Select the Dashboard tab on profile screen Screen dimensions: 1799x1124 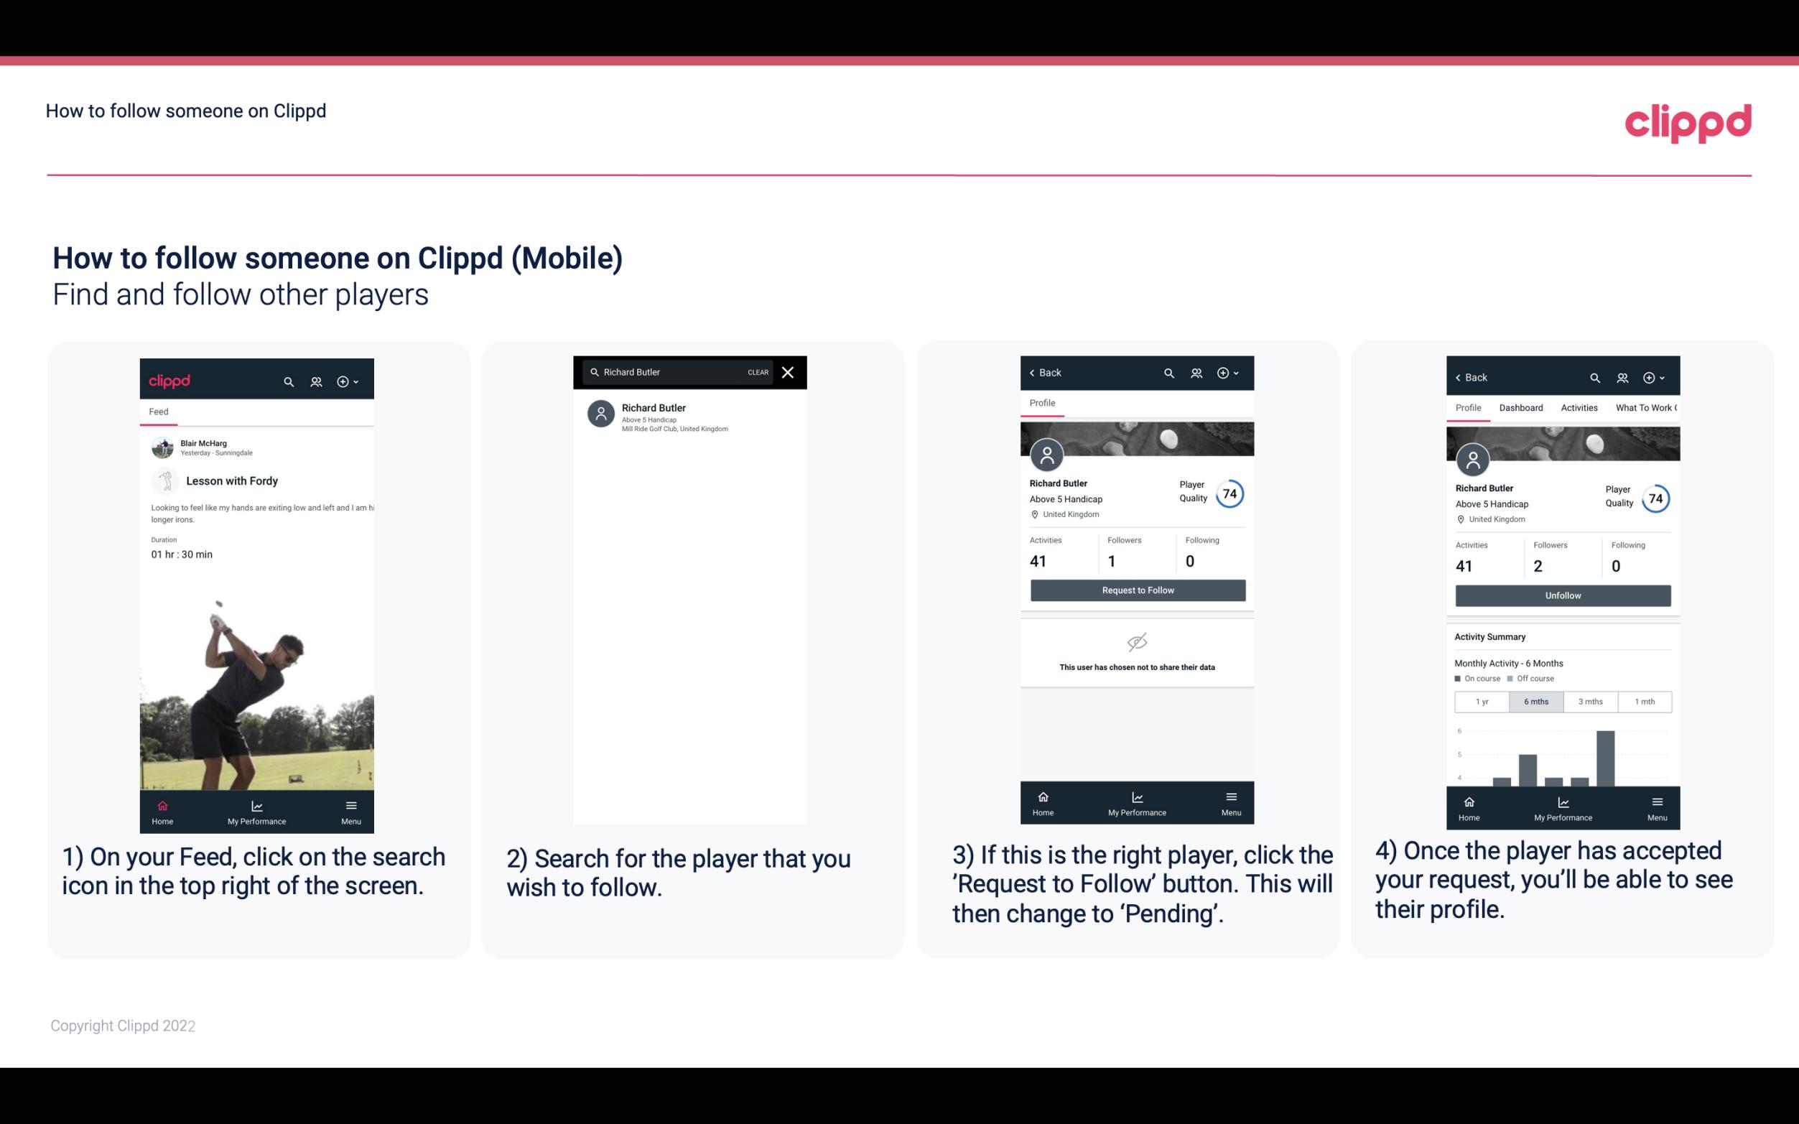click(x=1521, y=408)
